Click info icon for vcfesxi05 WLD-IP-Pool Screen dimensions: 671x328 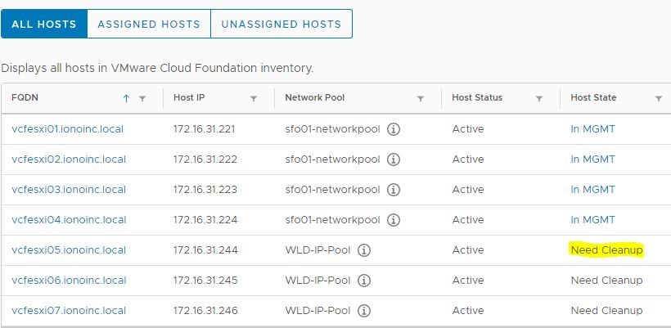[x=364, y=250]
